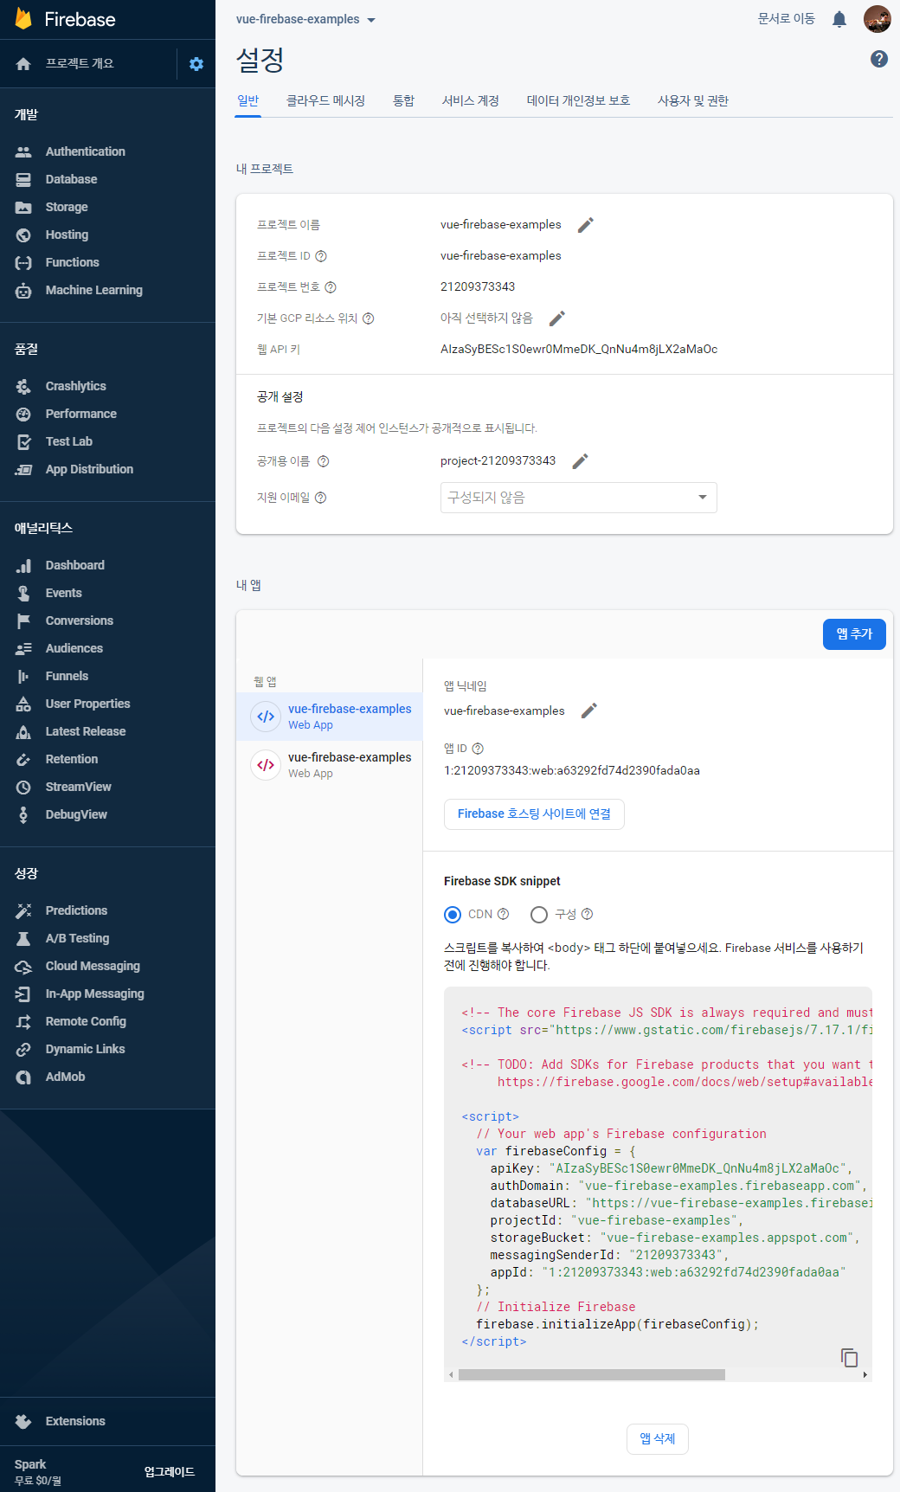Select the CDN radio button
Viewport: 900px width, 1492px height.
coord(453,915)
